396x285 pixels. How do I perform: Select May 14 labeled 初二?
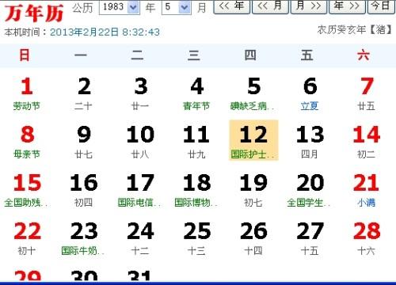[x=367, y=141]
